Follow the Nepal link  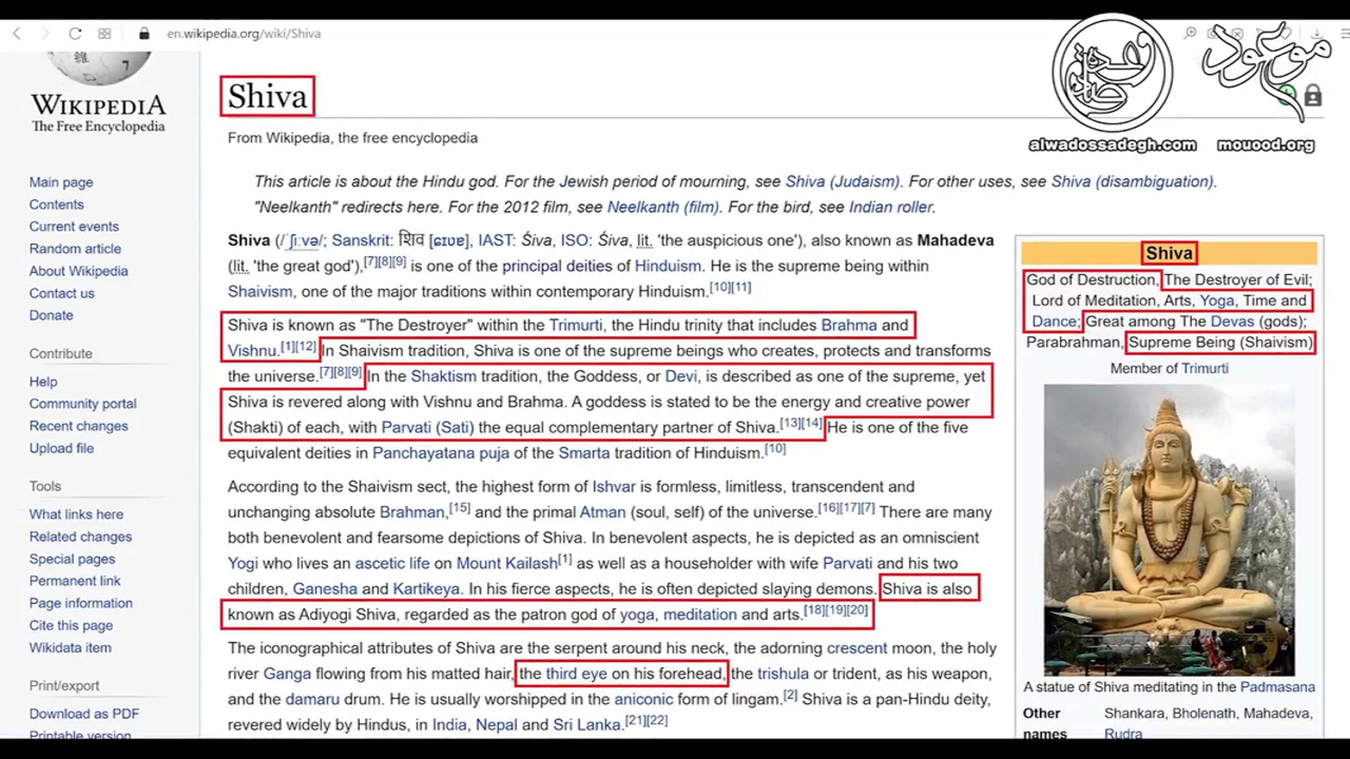(x=496, y=725)
